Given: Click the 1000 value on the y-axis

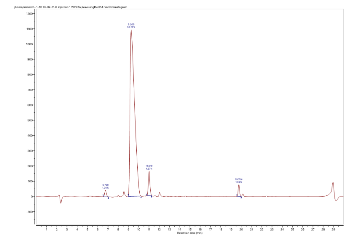Looking at the screenshot, I should 29,44.
